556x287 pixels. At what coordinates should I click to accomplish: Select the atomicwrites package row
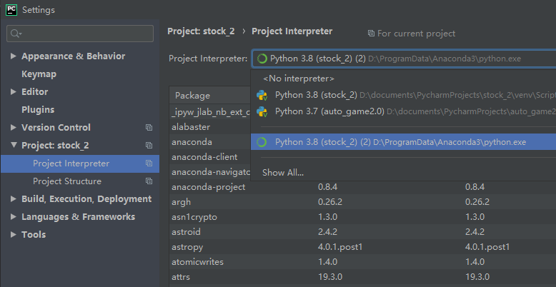(x=363, y=262)
